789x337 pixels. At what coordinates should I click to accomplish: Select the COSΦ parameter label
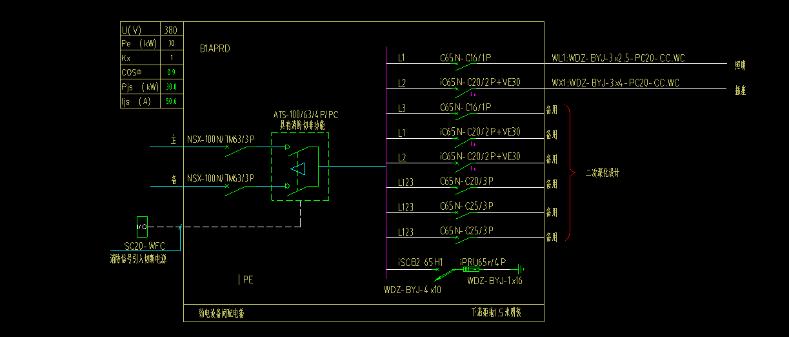132,72
